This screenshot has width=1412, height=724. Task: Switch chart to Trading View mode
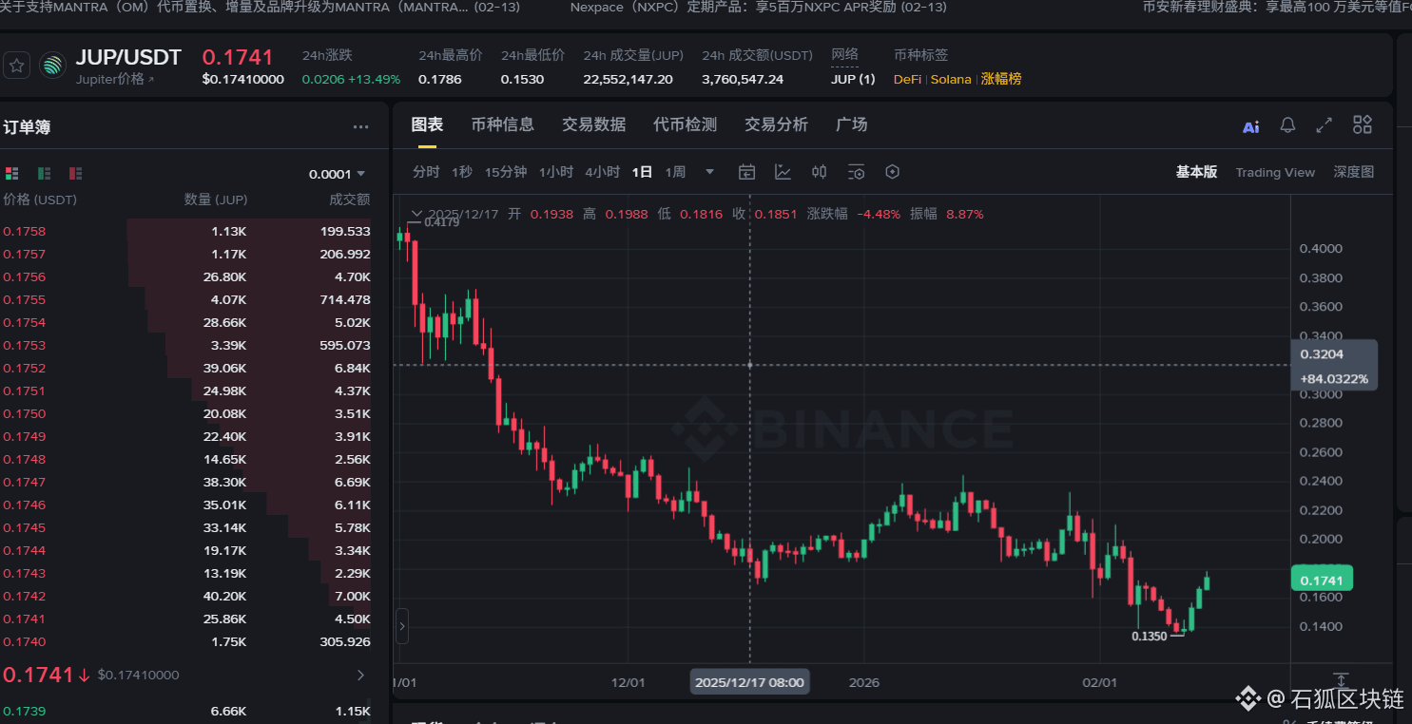(x=1274, y=172)
